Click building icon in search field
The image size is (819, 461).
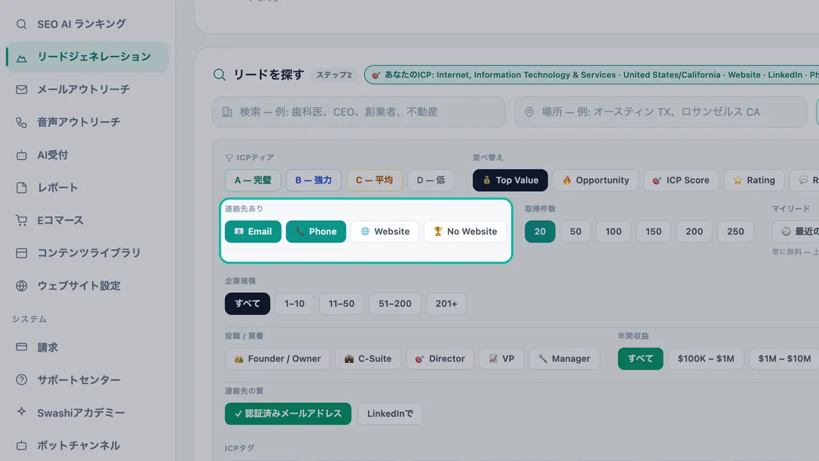pos(227,112)
